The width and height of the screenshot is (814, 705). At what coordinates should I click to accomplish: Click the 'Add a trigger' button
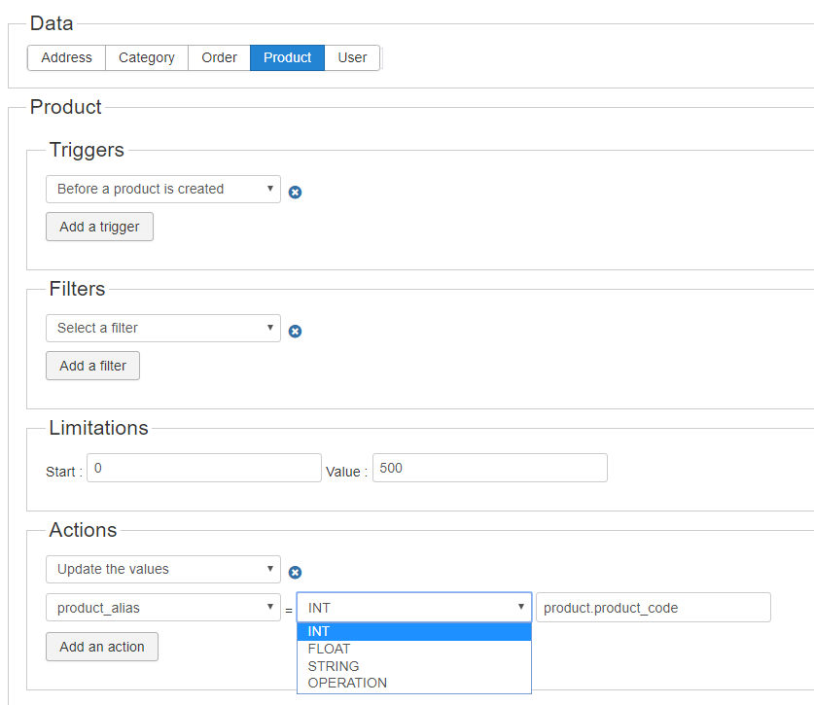99,227
